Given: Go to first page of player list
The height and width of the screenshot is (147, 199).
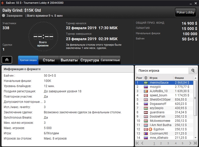Looking at the screenshot, I should 137,143.
